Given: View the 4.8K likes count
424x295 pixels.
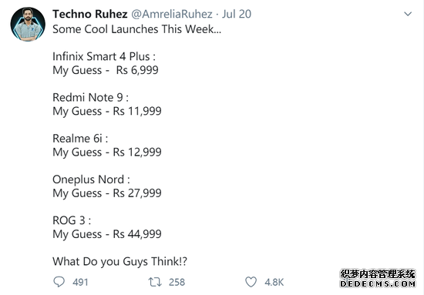Looking at the screenshot, I should click(x=274, y=283).
